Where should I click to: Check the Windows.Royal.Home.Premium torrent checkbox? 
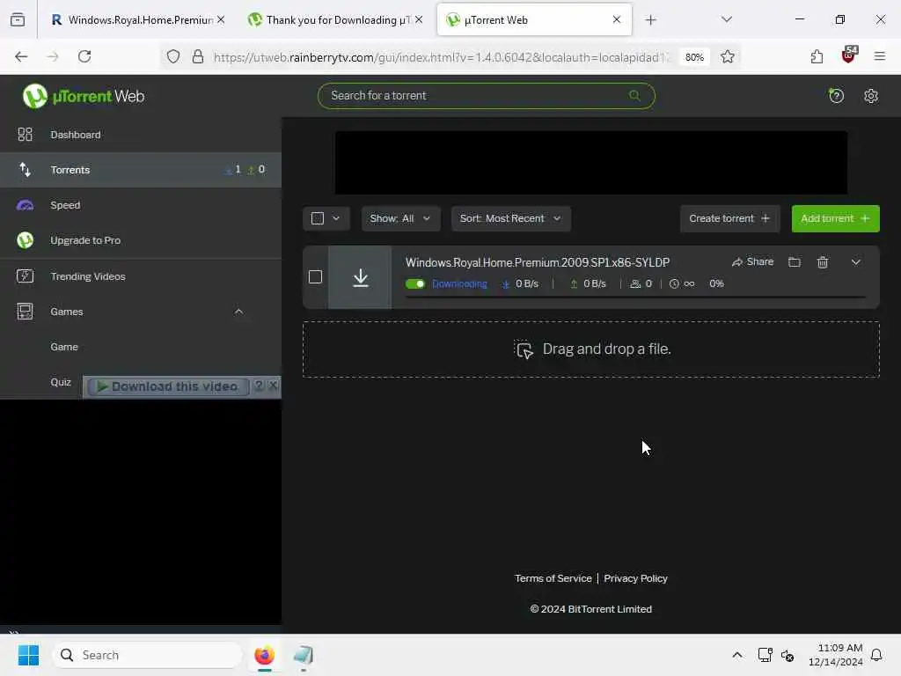pos(315,277)
